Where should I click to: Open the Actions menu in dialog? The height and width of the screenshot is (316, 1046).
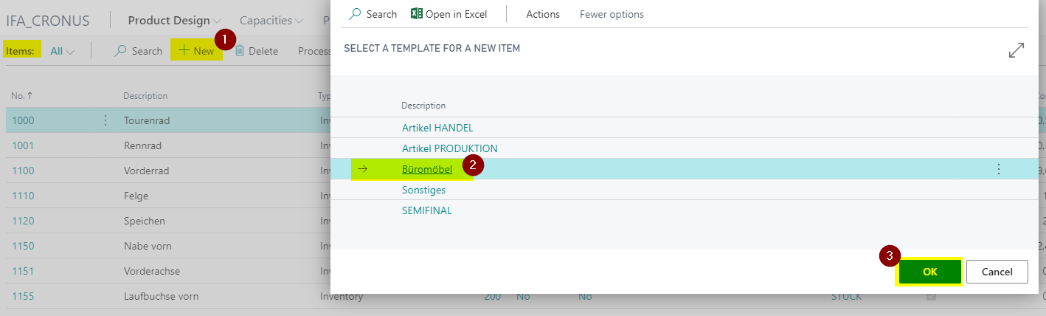[x=543, y=14]
